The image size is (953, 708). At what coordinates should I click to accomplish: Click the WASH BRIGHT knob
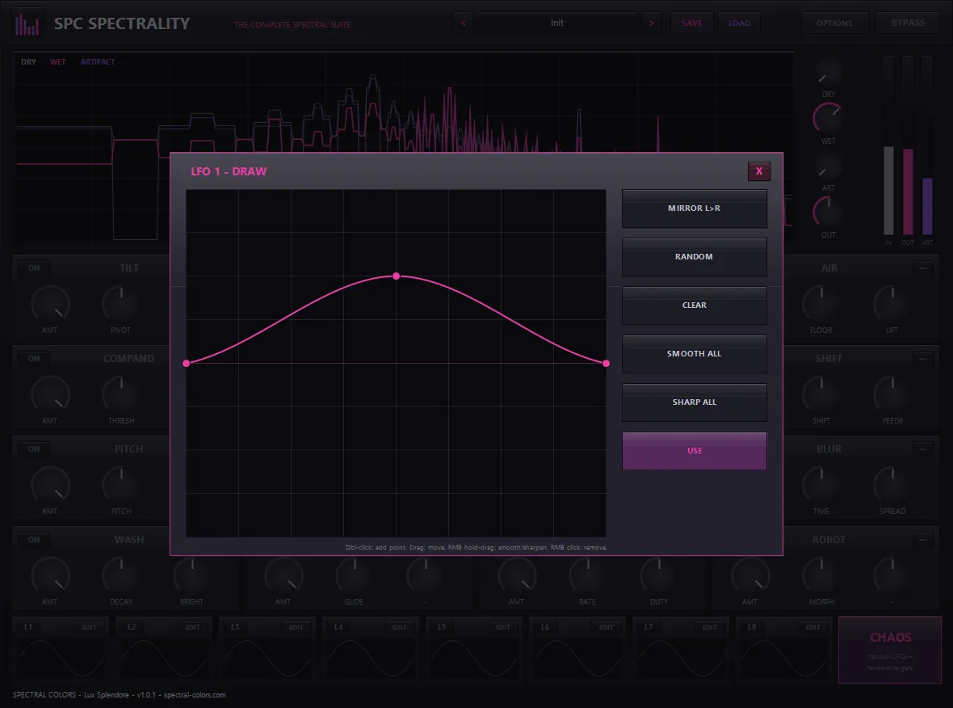[x=193, y=576]
